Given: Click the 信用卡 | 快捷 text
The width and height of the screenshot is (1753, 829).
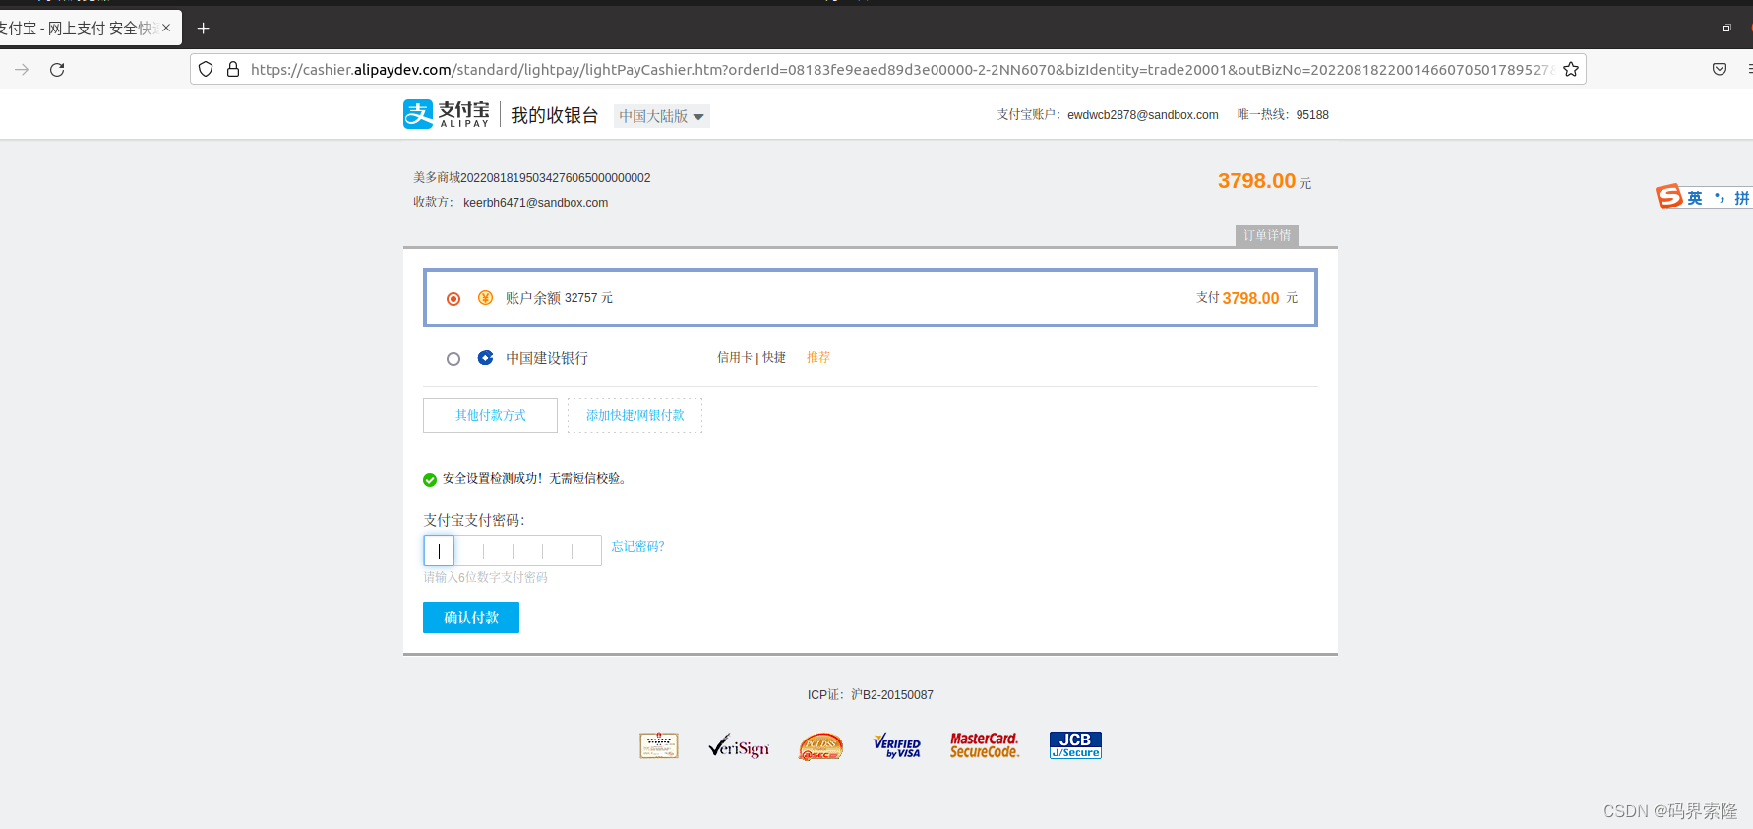Looking at the screenshot, I should point(752,357).
